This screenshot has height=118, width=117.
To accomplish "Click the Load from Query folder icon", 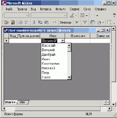I will (7, 22).
